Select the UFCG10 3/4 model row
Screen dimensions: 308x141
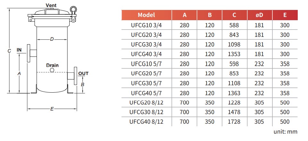tap(210, 25)
